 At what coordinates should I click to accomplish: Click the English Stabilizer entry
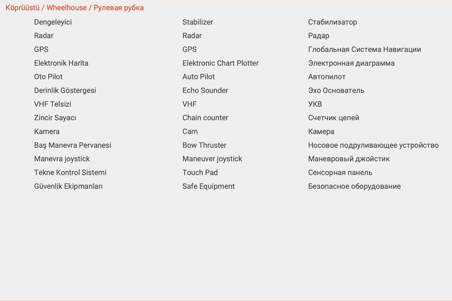pos(198,22)
